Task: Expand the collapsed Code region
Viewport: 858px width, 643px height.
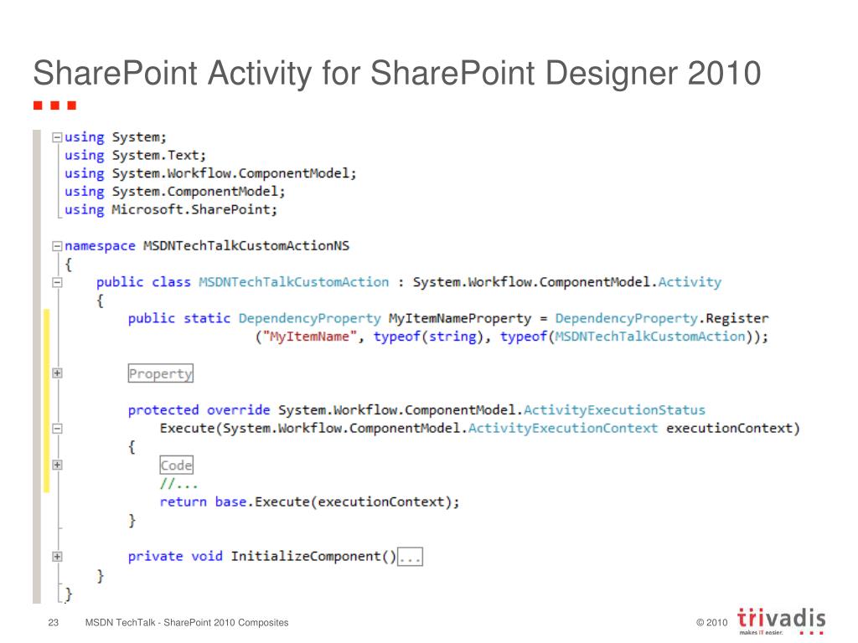Action: tap(57, 466)
